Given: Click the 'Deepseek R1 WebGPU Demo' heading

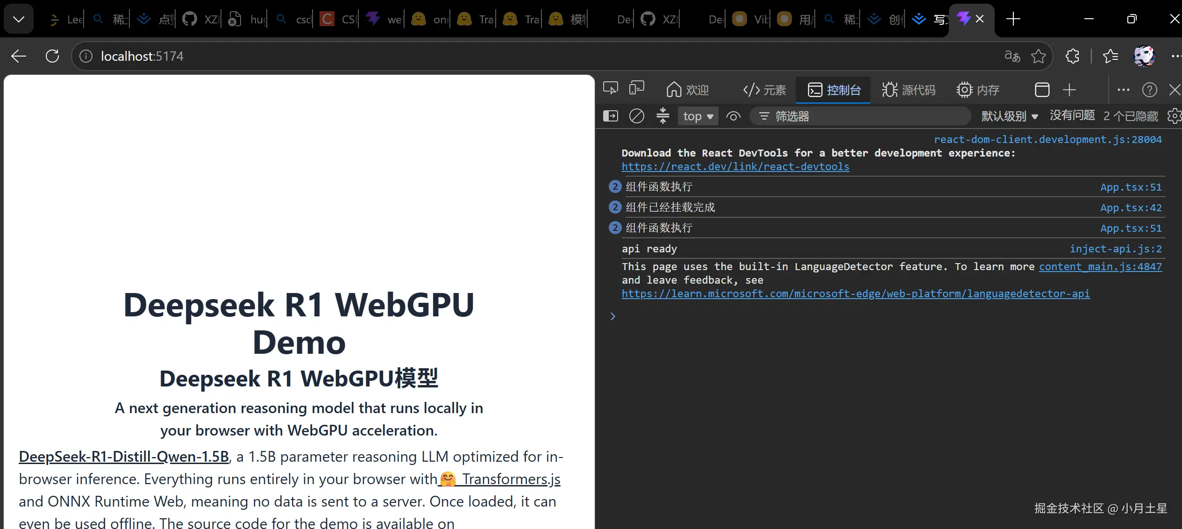Looking at the screenshot, I should [x=299, y=323].
